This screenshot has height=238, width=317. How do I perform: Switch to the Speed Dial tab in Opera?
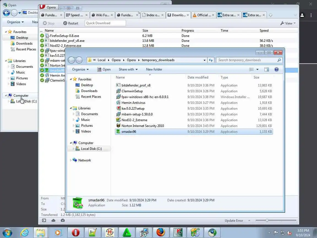coord(76,15)
